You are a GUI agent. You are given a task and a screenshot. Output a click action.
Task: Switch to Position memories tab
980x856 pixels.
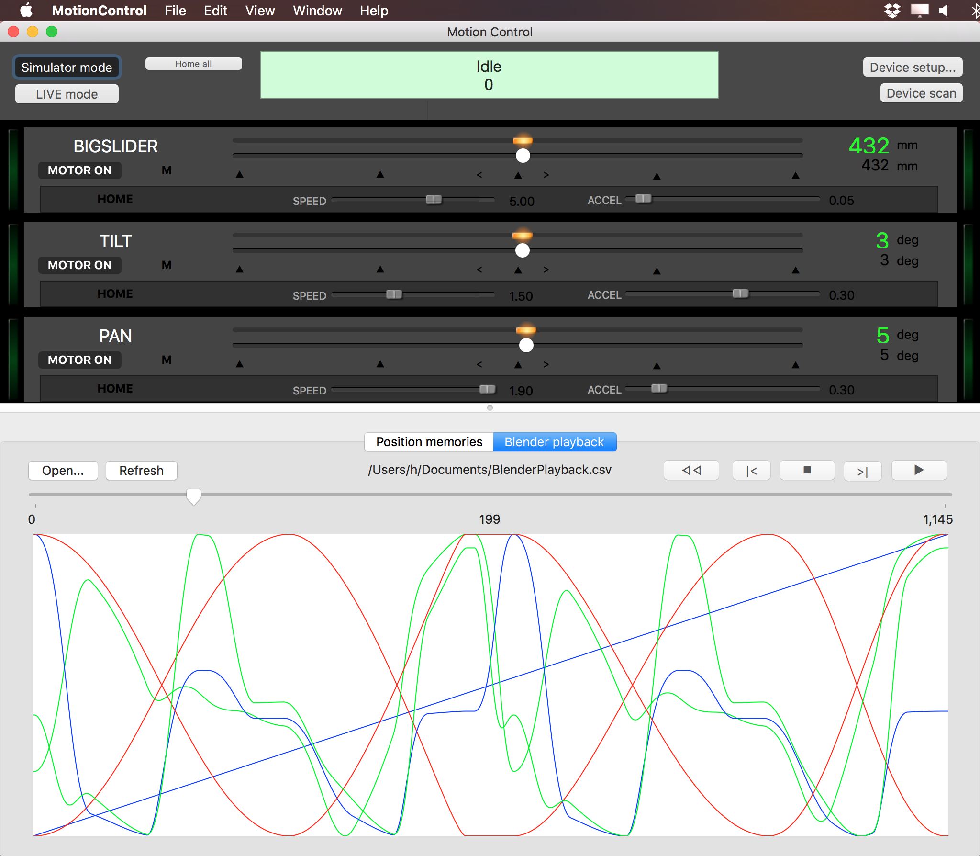pyautogui.click(x=429, y=442)
